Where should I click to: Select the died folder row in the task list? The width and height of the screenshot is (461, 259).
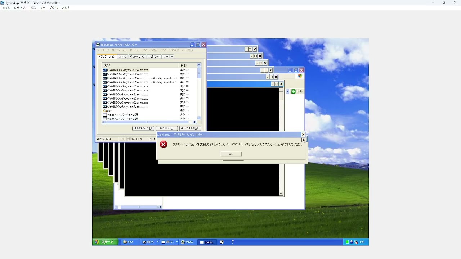coord(150,111)
